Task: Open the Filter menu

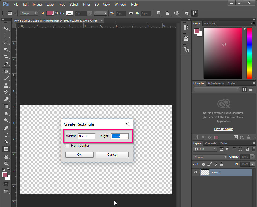Action: [86, 5]
